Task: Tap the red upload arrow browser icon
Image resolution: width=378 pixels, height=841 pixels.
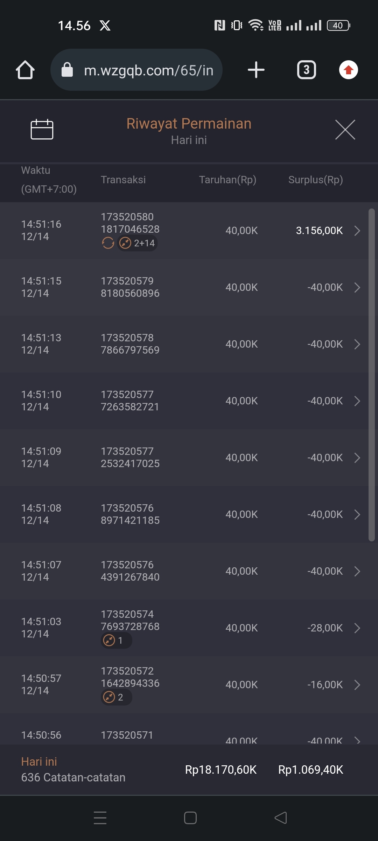Action: click(348, 70)
